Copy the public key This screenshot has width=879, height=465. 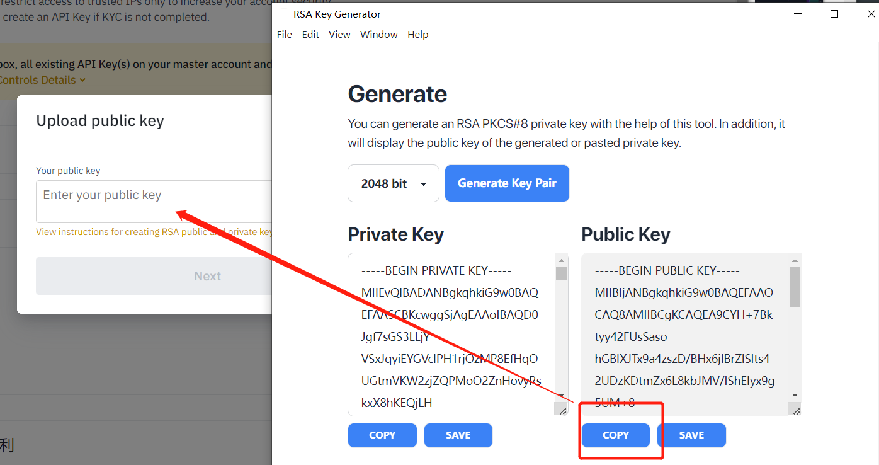click(616, 435)
